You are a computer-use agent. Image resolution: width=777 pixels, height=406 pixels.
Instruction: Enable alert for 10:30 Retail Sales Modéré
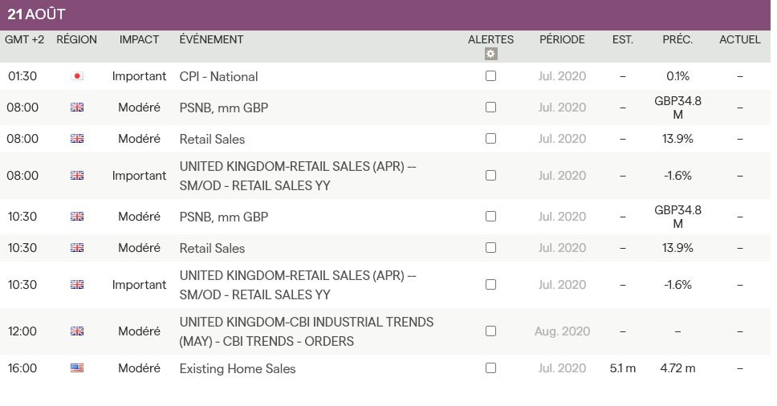point(491,248)
